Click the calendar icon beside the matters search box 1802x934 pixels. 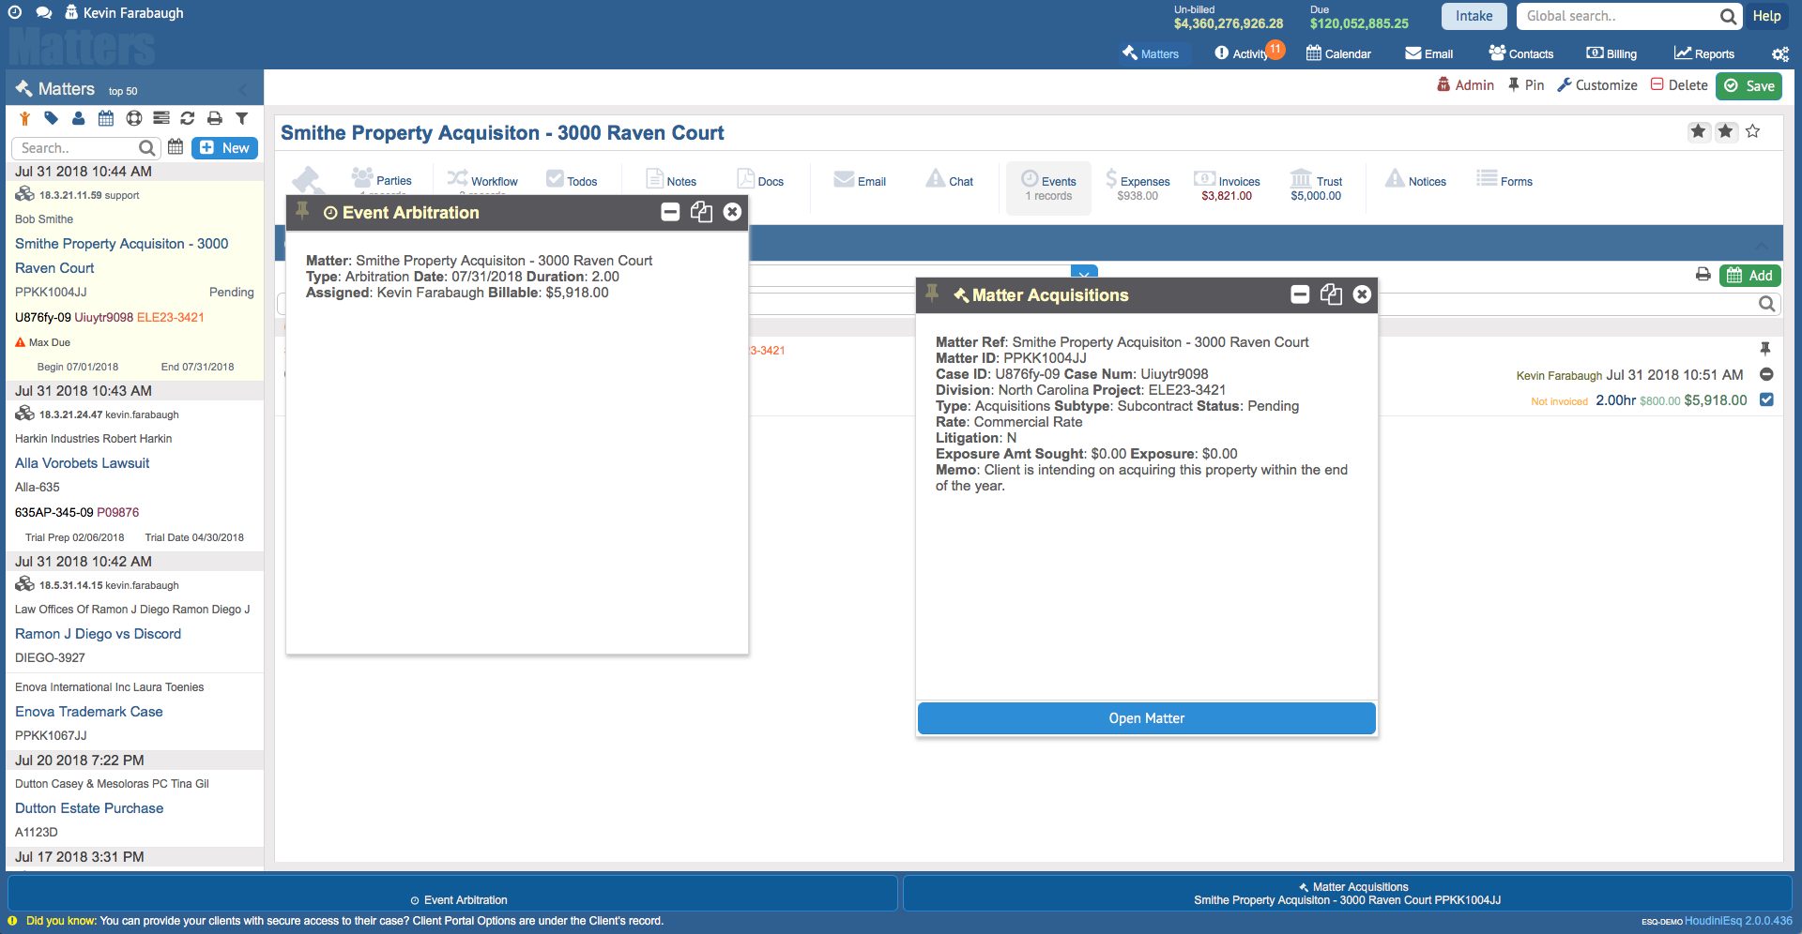tap(176, 147)
